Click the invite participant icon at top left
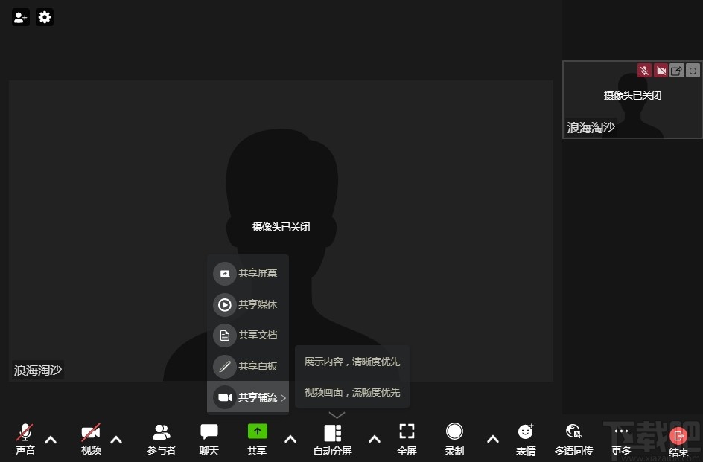The image size is (703, 462). coord(21,17)
